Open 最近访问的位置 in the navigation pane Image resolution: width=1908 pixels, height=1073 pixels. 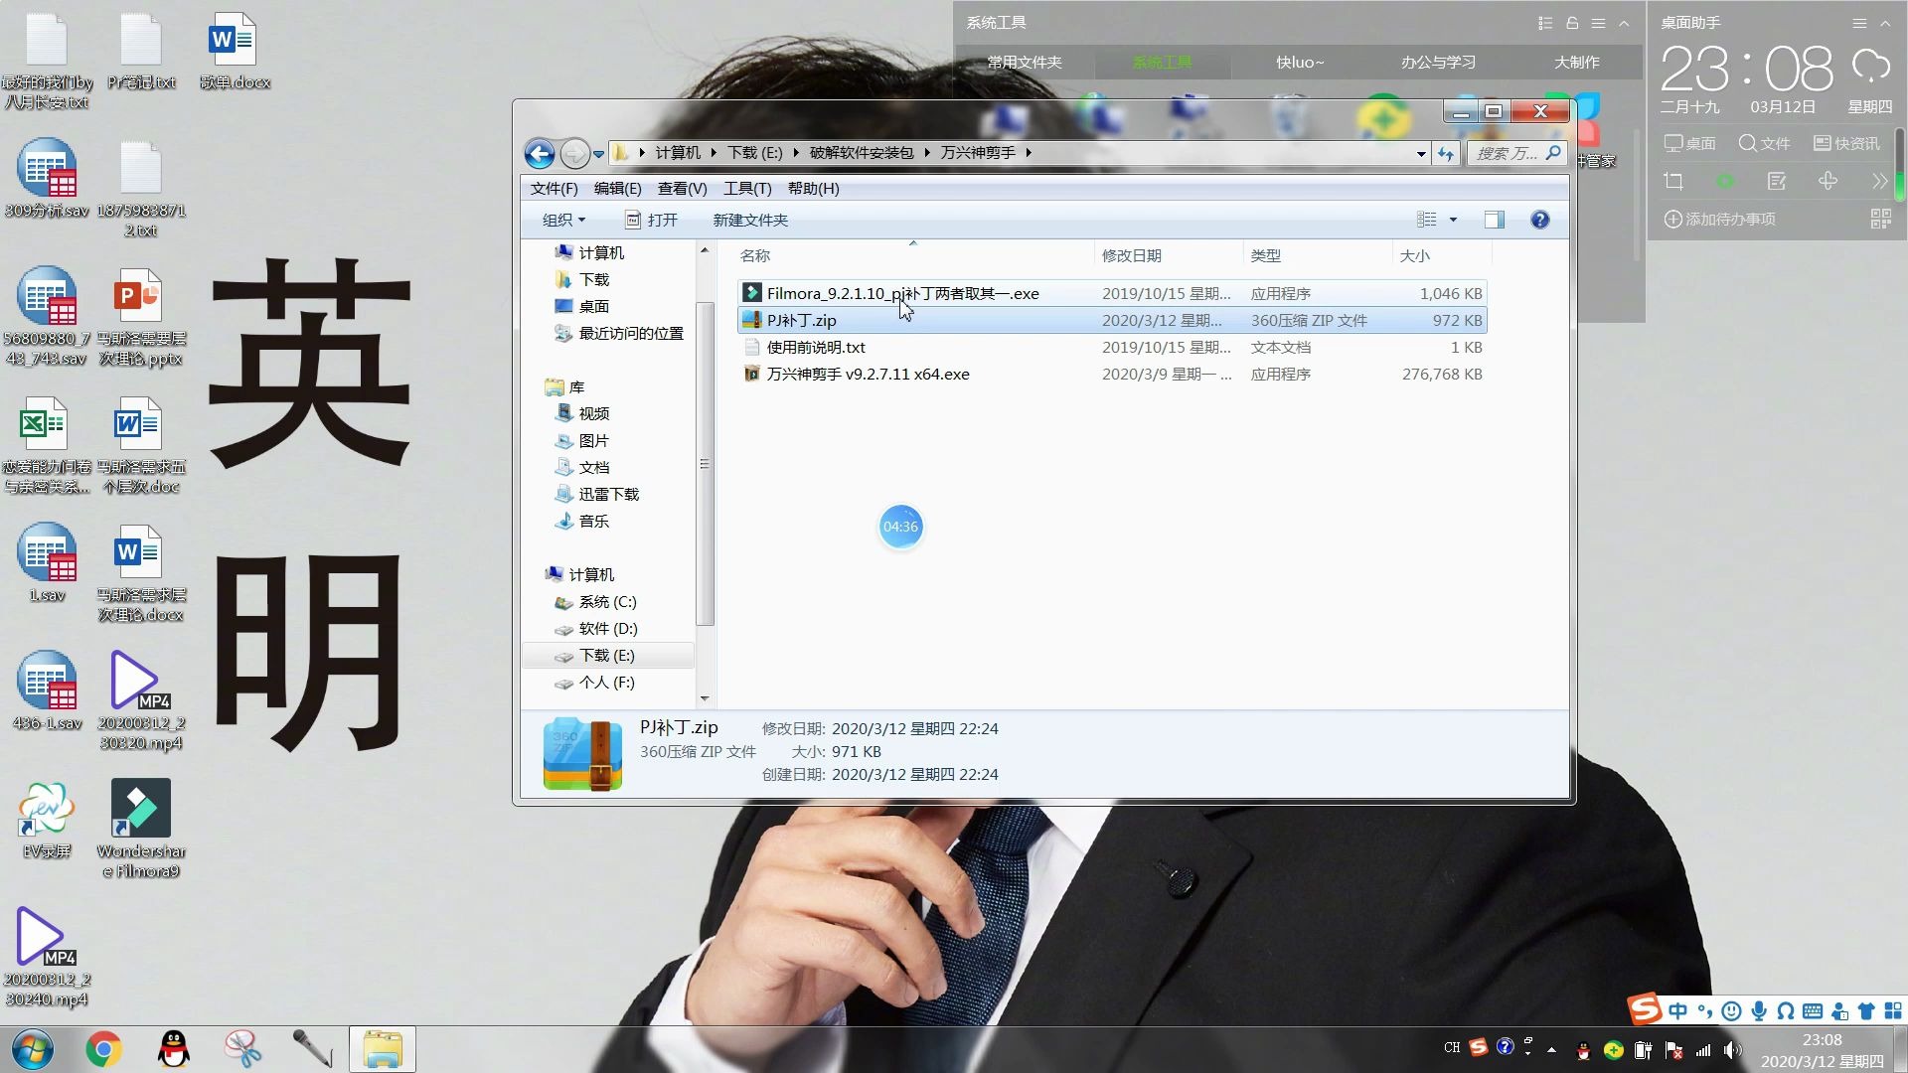click(630, 333)
